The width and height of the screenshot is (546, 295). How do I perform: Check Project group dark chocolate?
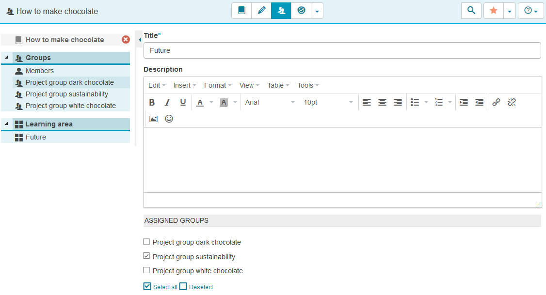coord(146,242)
